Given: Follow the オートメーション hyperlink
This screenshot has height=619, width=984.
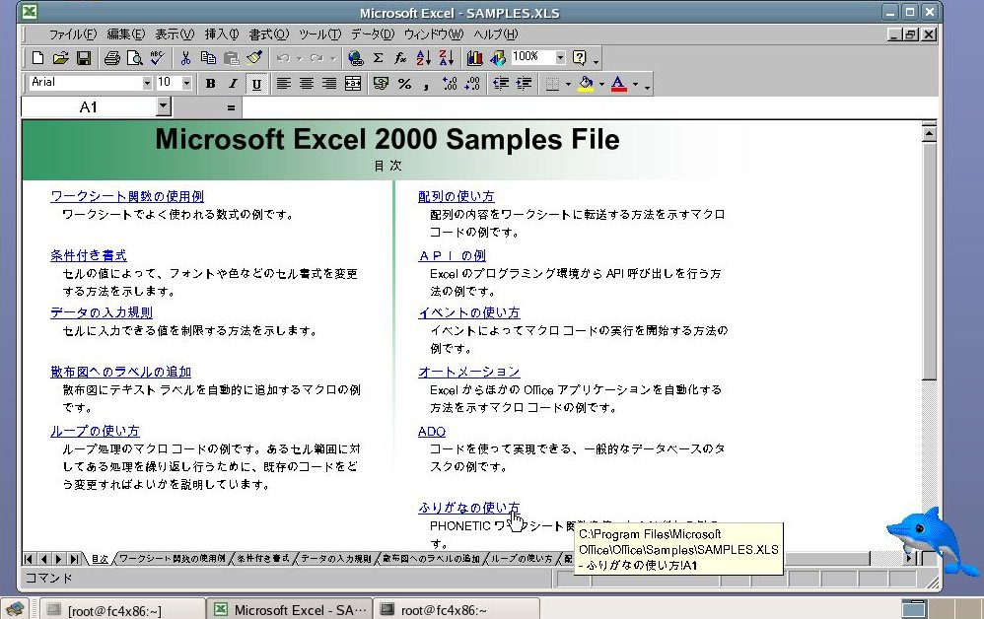Looking at the screenshot, I should click(x=468, y=372).
